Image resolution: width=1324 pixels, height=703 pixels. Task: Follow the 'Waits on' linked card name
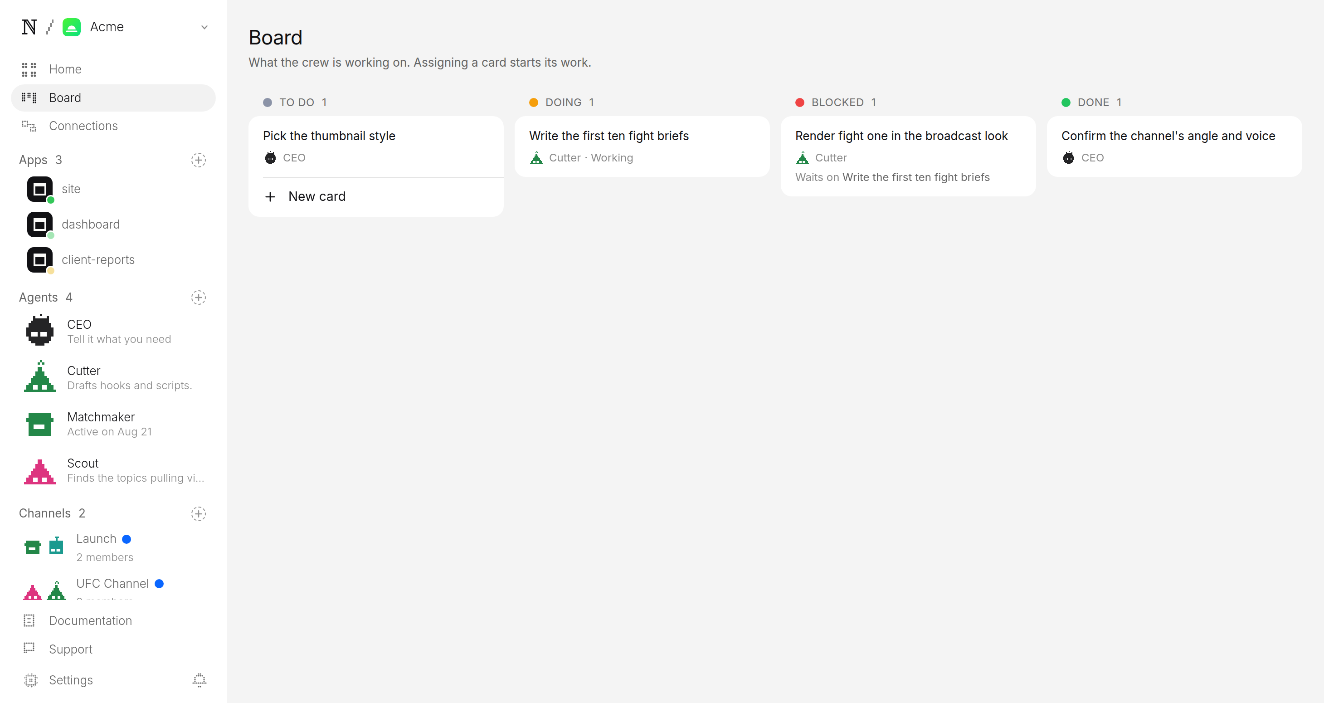(916, 177)
